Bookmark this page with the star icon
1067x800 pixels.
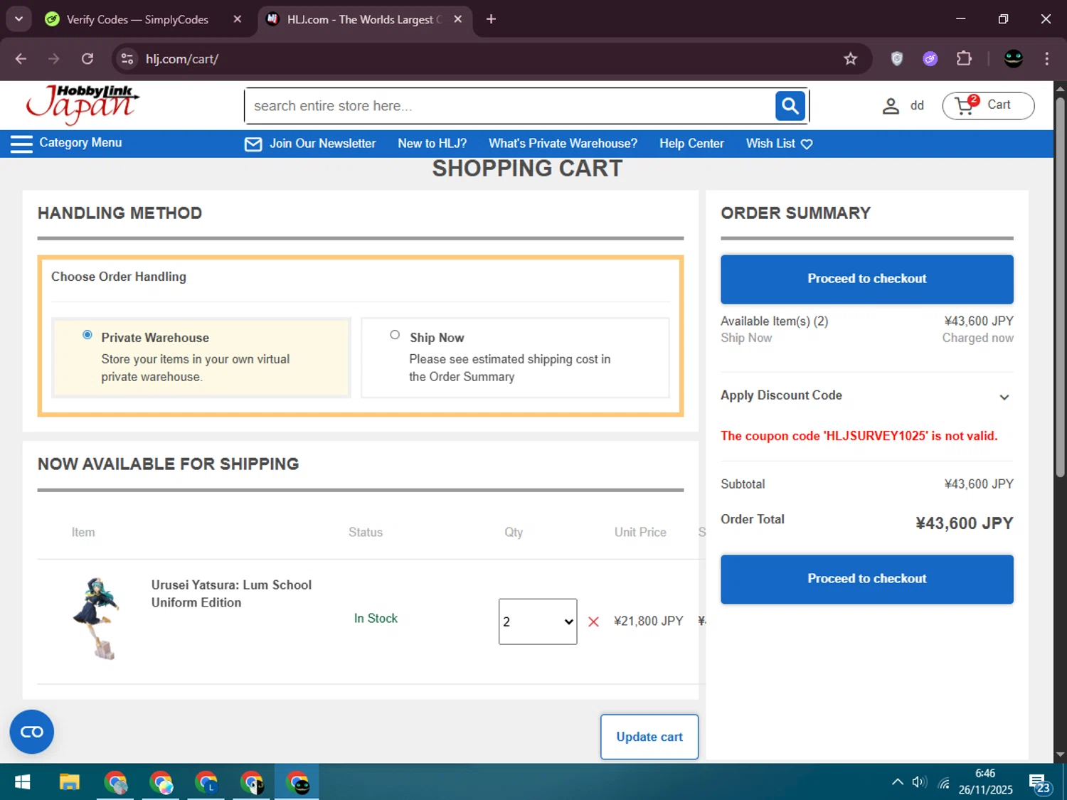850,59
